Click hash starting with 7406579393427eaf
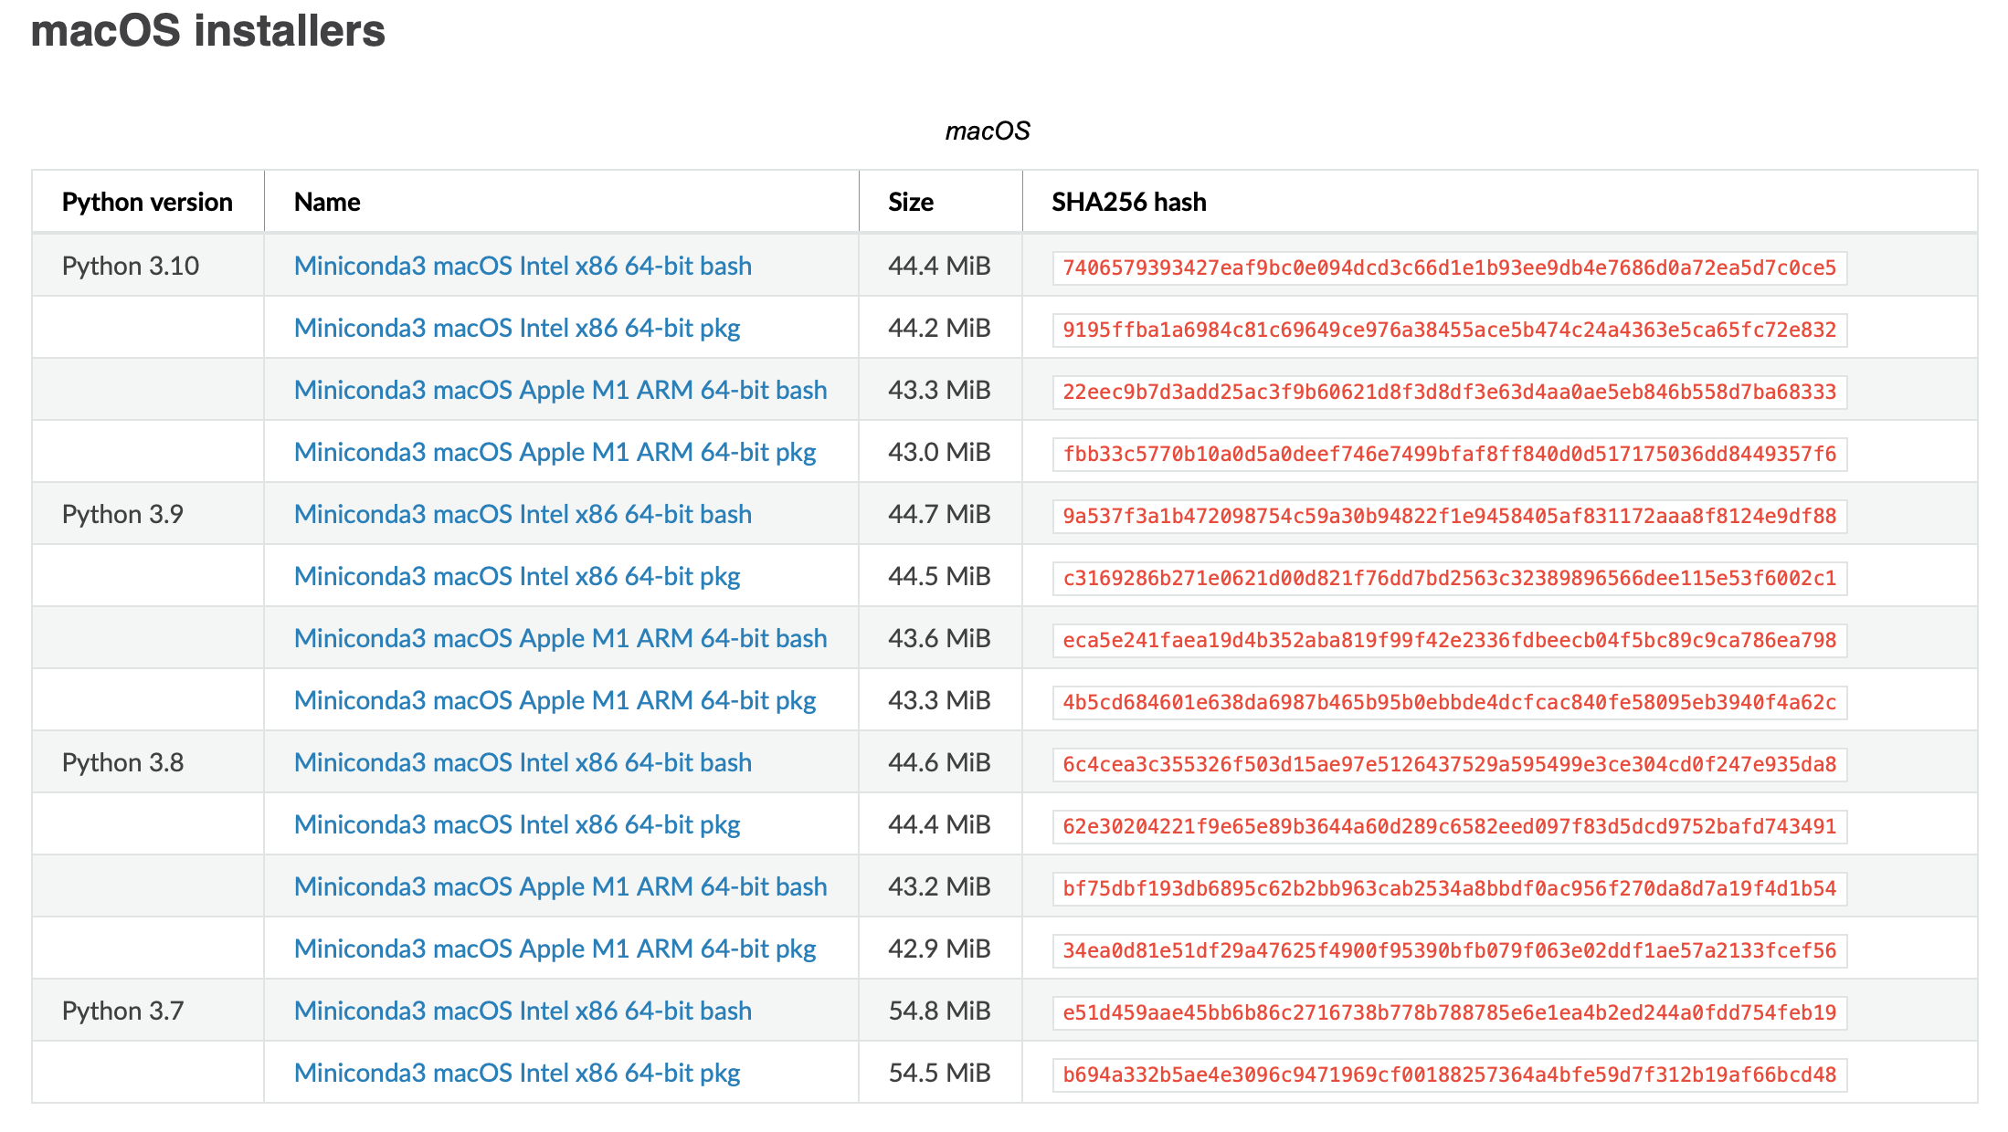 [1450, 267]
